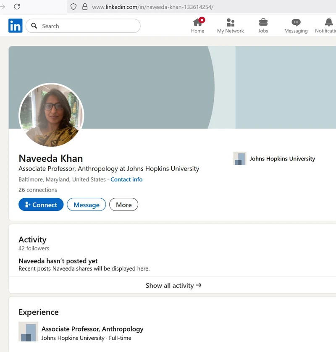Image resolution: width=336 pixels, height=352 pixels.
Task: View the 26 connections text
Action: click(38, 190)
